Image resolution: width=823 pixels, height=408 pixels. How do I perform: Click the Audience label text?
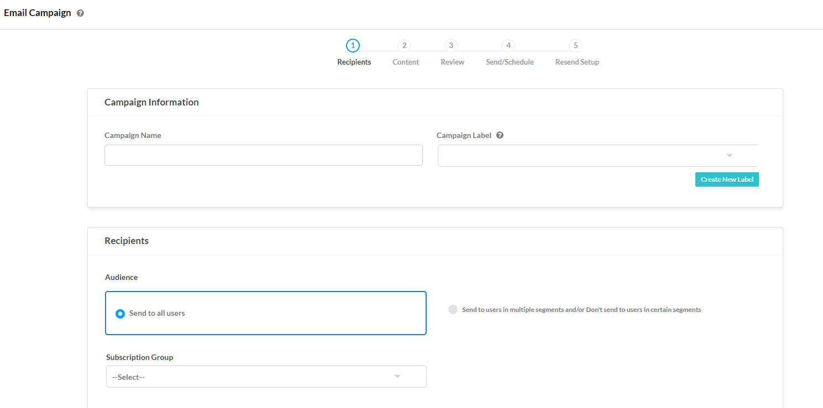121,277
